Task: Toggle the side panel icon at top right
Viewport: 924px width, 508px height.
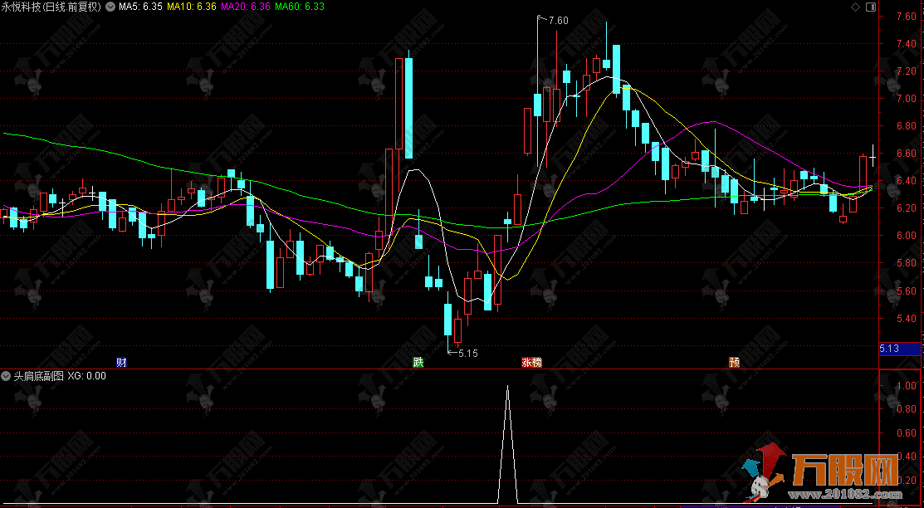Action: pyautogui.click(x=869, y=7)
